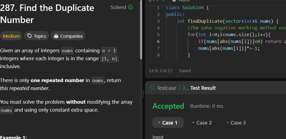Click the Input label under test cases

(158, 137)
